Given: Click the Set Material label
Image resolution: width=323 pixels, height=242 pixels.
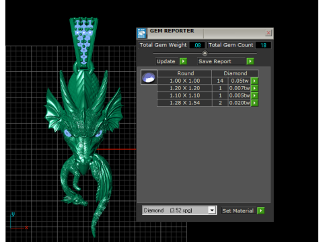Looking at the screenshot, I should [238, 211].
